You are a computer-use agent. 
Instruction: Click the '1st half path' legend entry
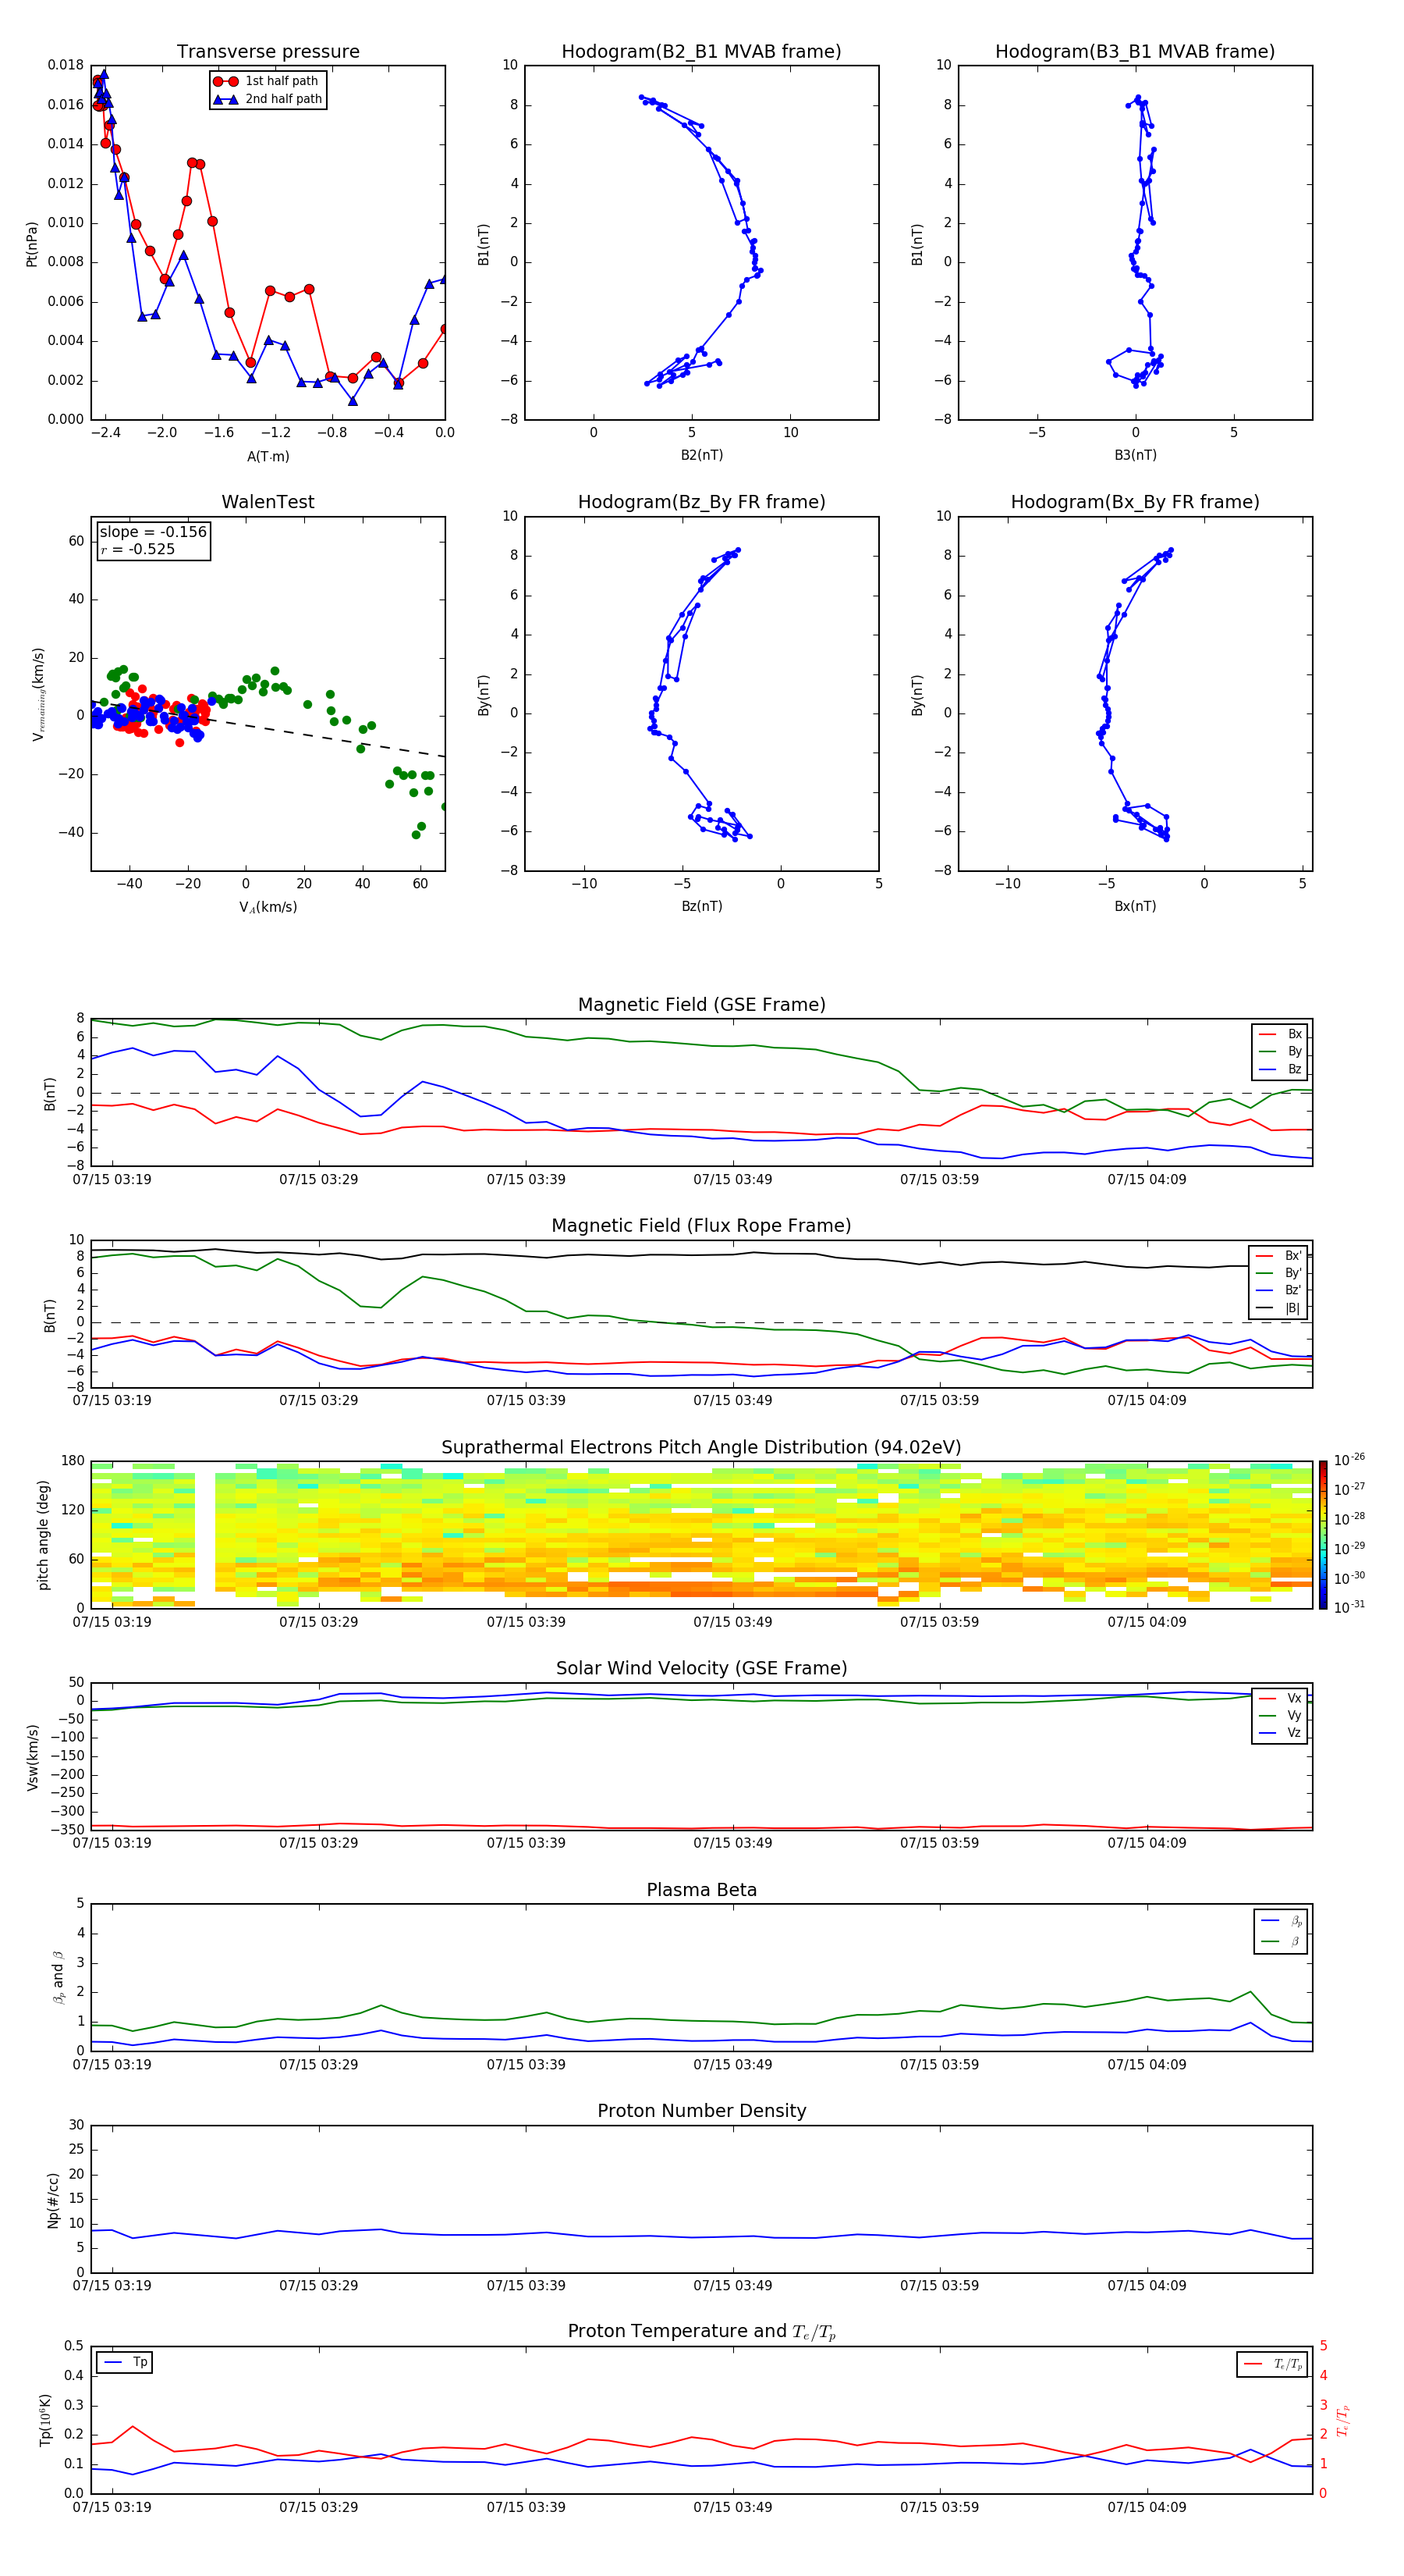point(266,81)
